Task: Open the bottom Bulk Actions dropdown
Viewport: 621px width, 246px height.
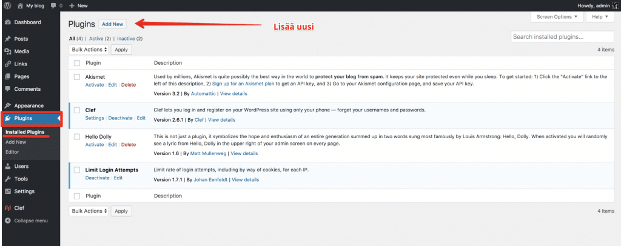Action: tap(89, 211)
